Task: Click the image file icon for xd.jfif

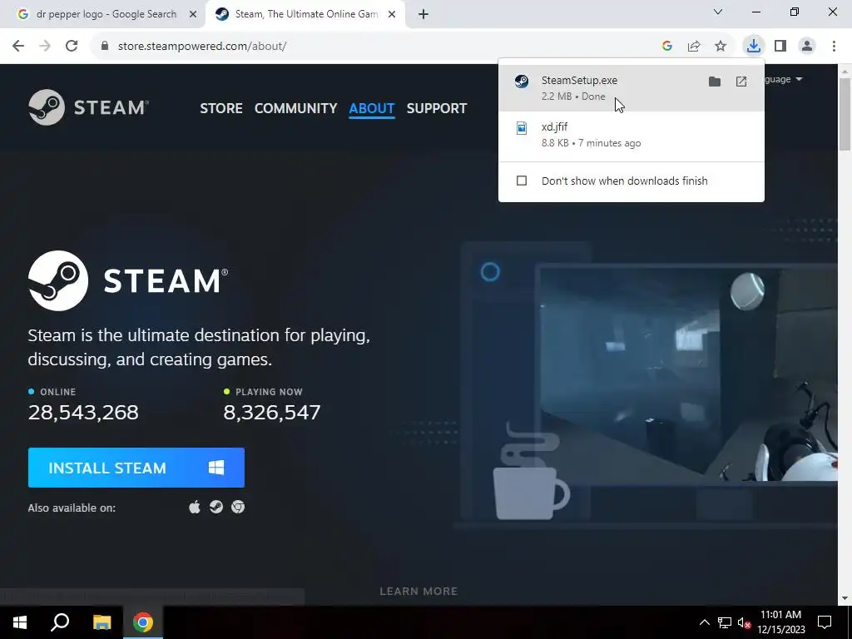Action: 522,128
